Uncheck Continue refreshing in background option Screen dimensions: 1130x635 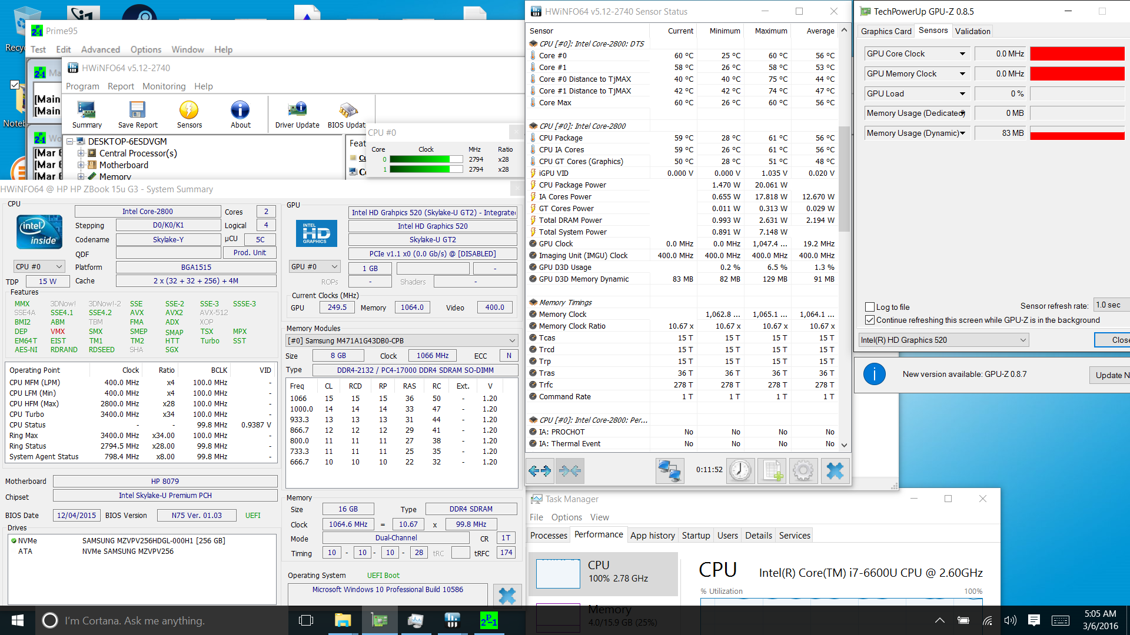(870, 320)
